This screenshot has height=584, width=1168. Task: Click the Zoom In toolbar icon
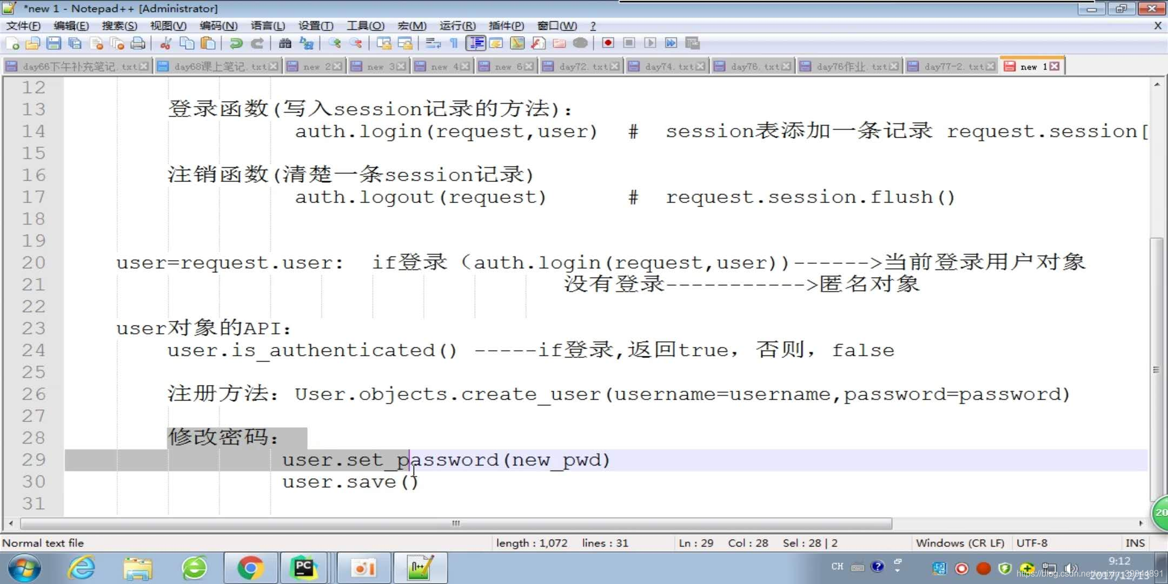pyautogui.click(x=334, y=43)
